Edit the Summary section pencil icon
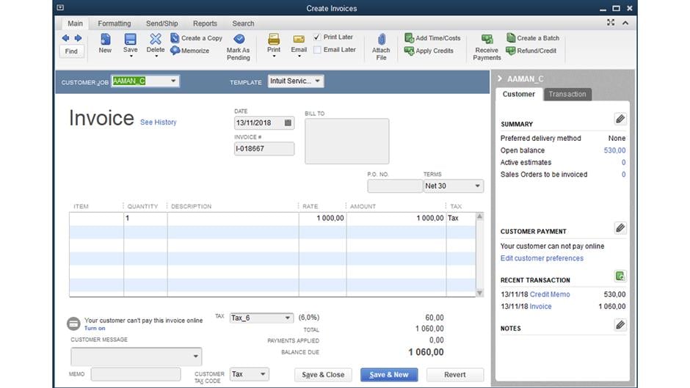Viewport: 690px width, 388px height. [x=620, y=119]
